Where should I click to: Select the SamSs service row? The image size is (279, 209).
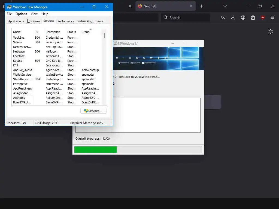coord(57,42)
